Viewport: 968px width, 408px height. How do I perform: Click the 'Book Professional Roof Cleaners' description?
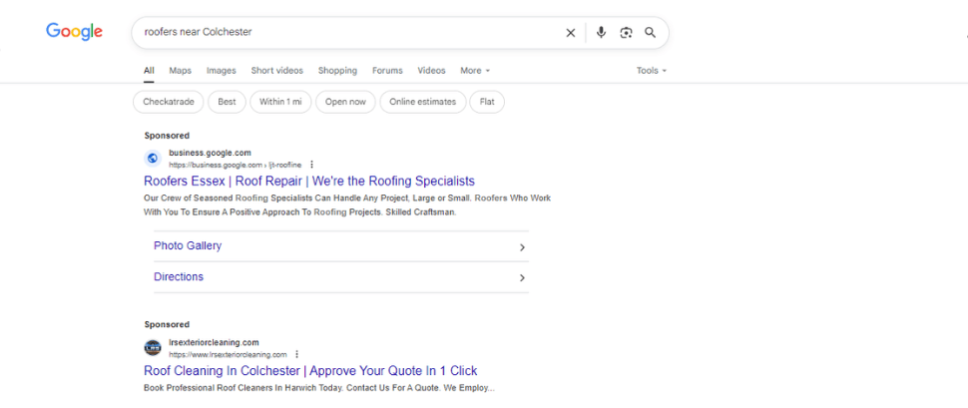[319, 388]
